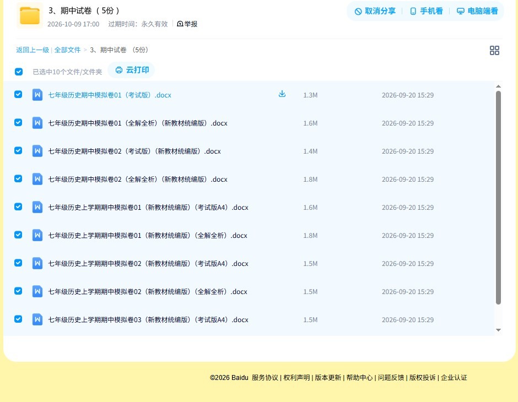The width and height of the screenshot is (518, 402).
Task: Click the 1.3M size of 期中模拟卷01（考试版）
Action: click(310, 95)
